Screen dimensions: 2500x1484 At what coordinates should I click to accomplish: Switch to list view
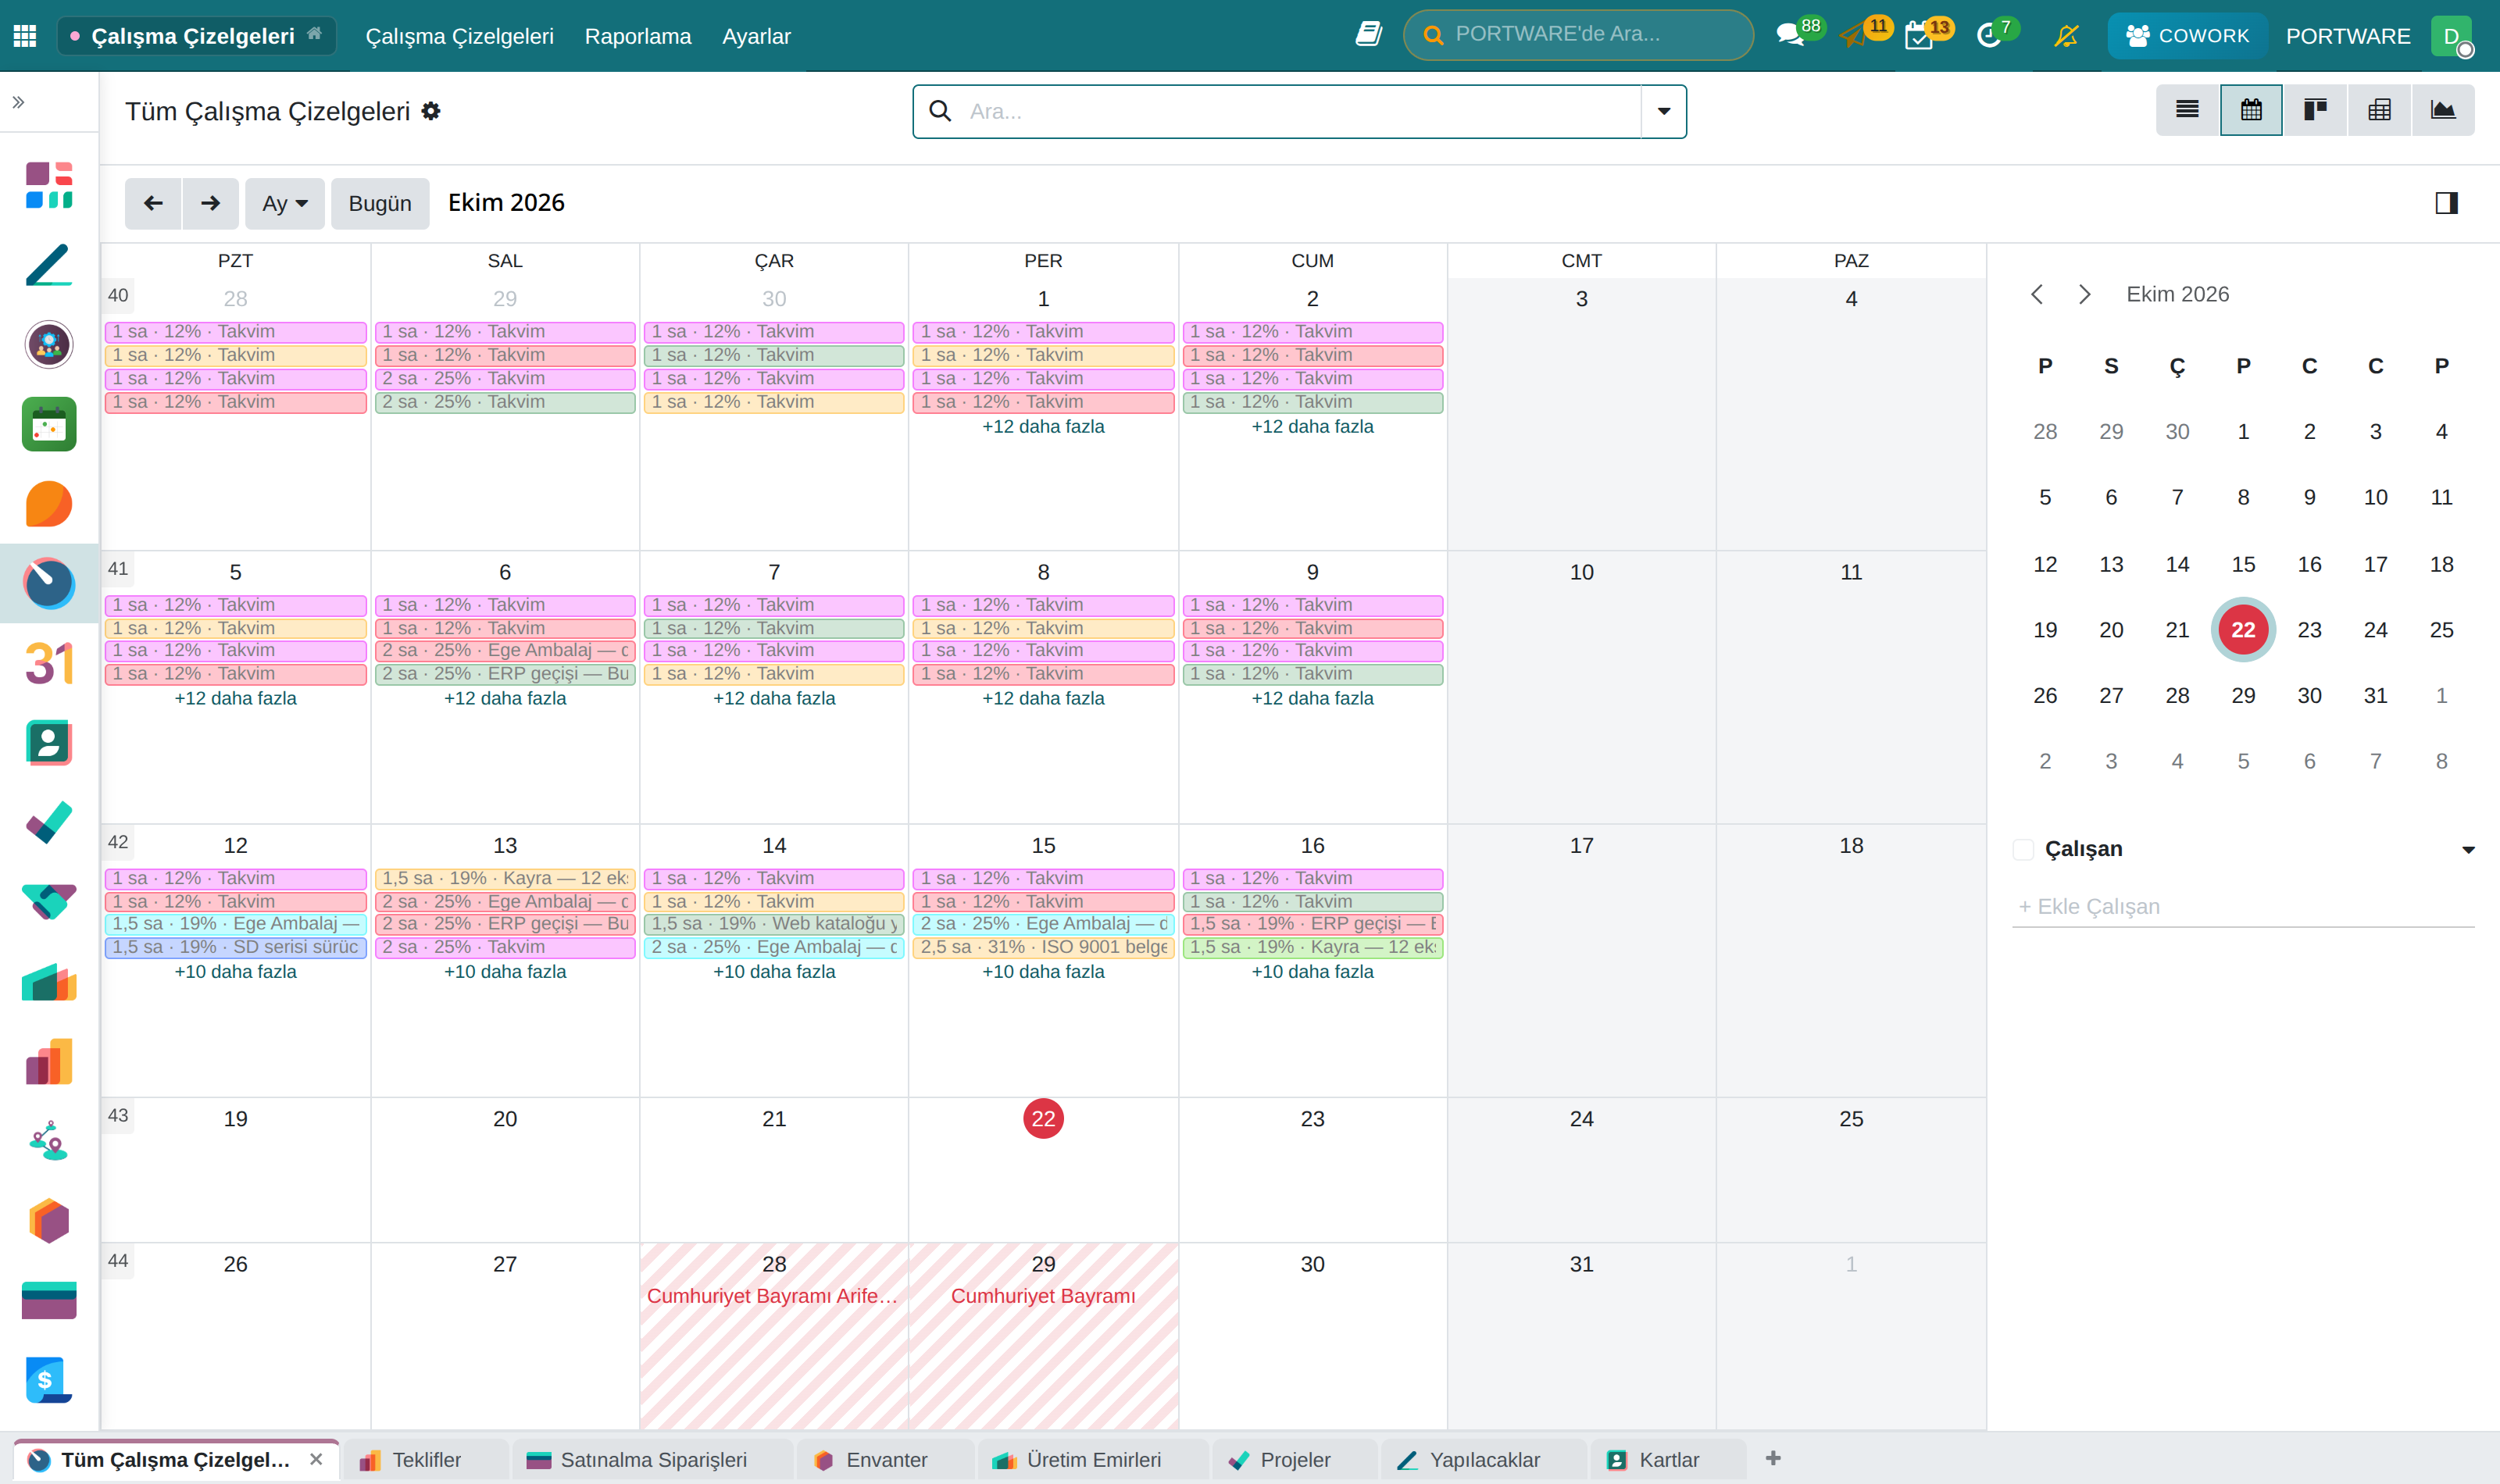click(2187, 110)
